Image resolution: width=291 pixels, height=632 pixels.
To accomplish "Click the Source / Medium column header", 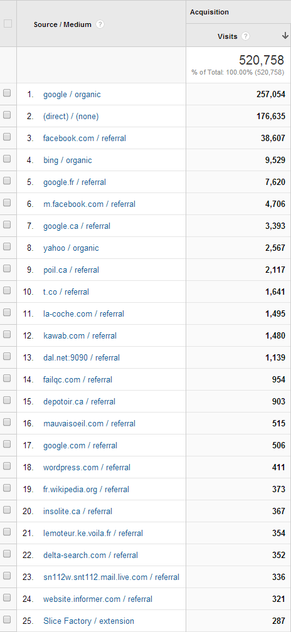I will point(63,24).
